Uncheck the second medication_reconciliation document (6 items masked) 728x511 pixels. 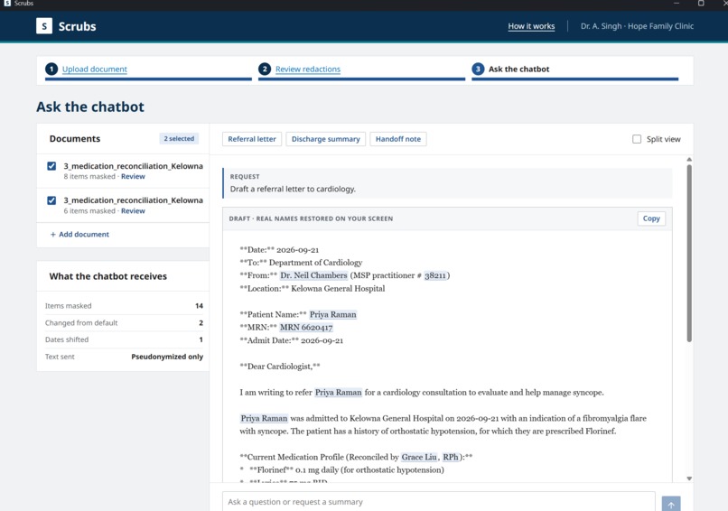pos(51,200)
